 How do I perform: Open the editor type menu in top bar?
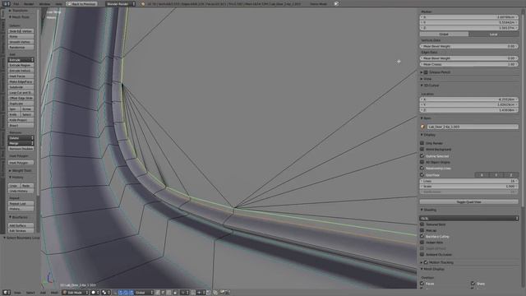(7, 3)
